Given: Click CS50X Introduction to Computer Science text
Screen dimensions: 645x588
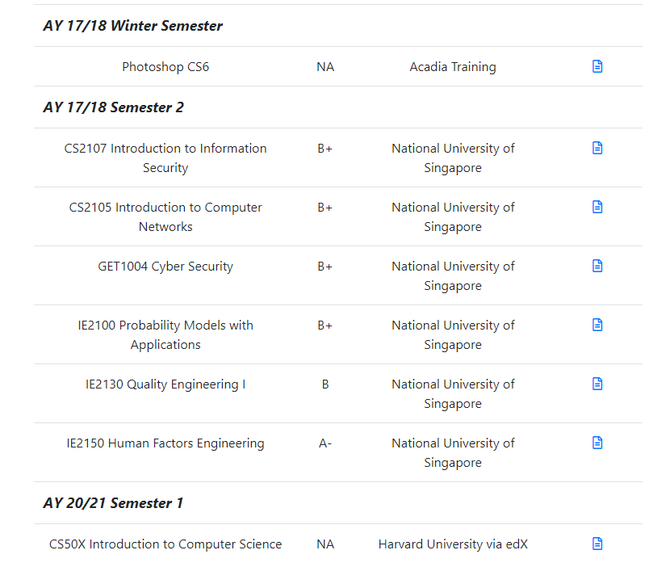Looking at the screenshot, I should pos(165,544).
